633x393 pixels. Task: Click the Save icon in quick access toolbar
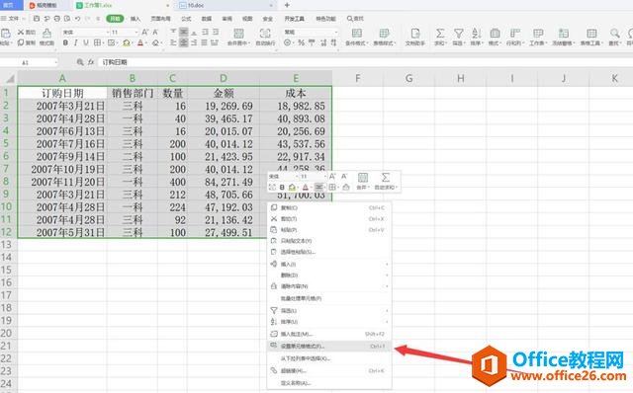[37, 19]
